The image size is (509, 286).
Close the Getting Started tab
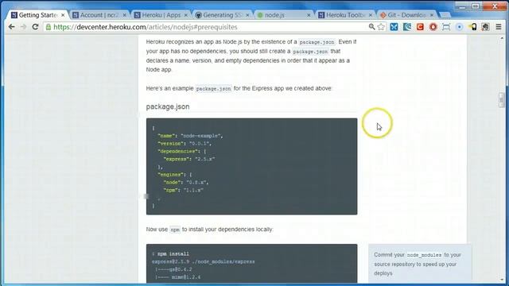pos(63,15)
